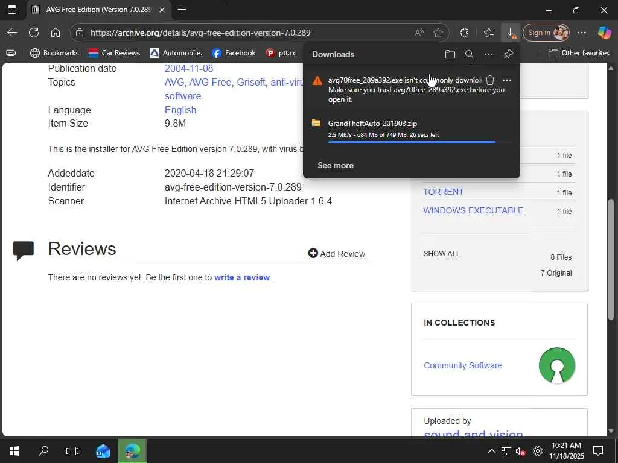Close the AVG Free Edition tab
Image resolution: width=618 pixels, height=463 pixels.
click(162, 10)
